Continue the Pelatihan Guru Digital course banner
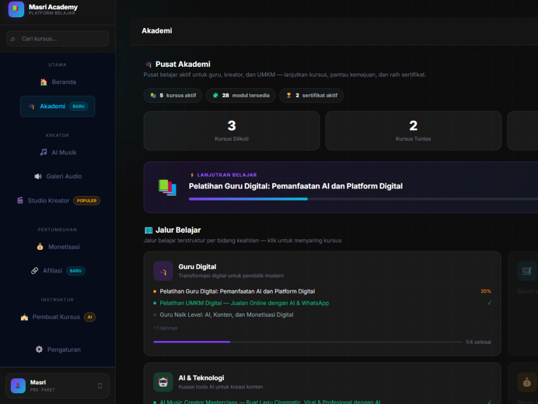 point(341,187)
